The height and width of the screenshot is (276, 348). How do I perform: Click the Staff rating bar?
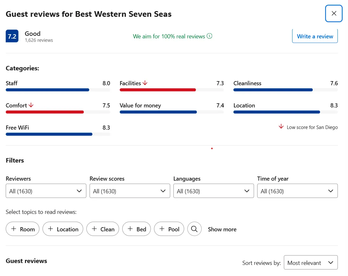pyautogui.click(x=48, y=90)
